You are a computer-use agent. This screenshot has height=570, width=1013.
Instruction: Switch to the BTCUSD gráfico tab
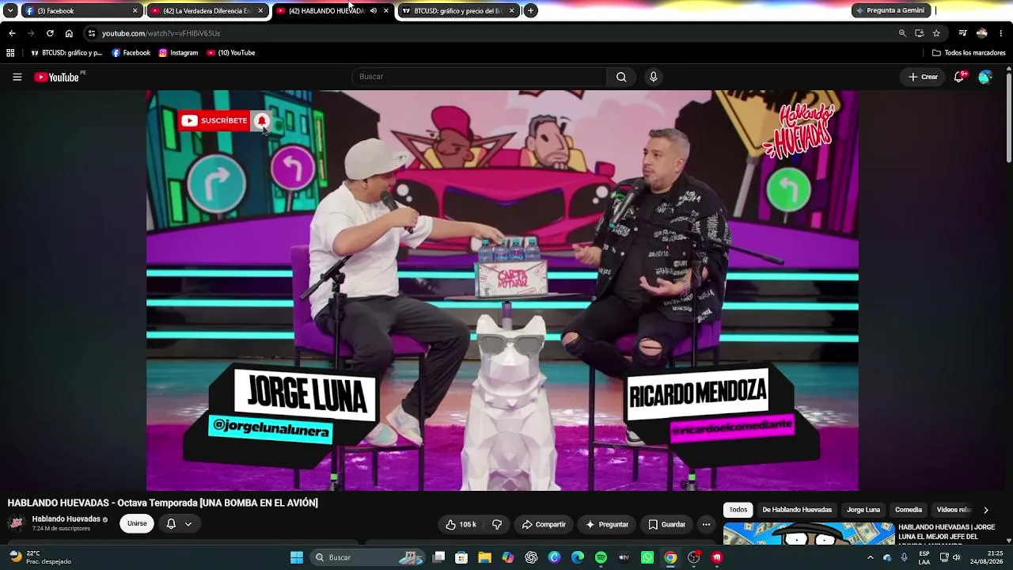tap(457, 10)
